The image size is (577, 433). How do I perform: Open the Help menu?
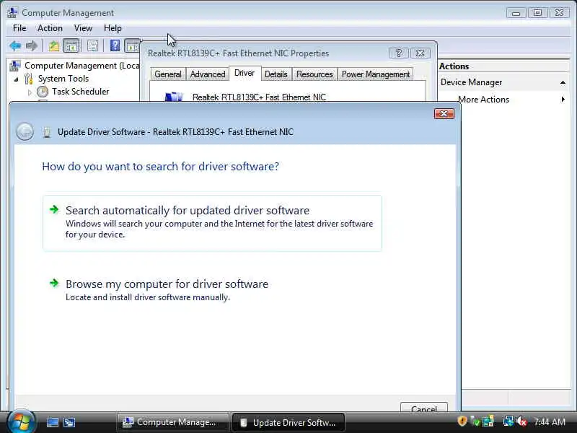pos(113,28)
